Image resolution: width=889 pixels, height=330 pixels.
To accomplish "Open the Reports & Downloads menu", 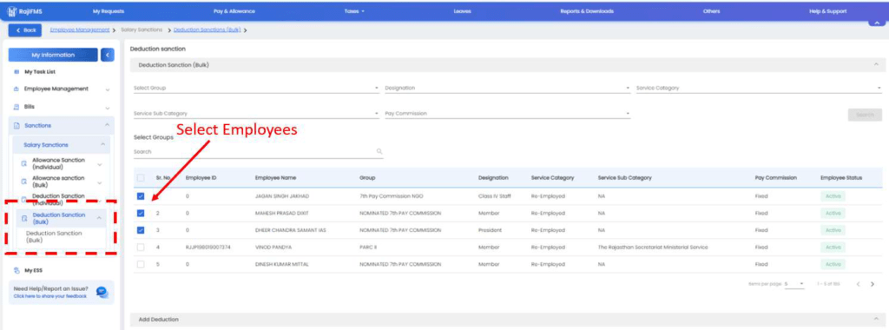I will click(x=587, y=11).
